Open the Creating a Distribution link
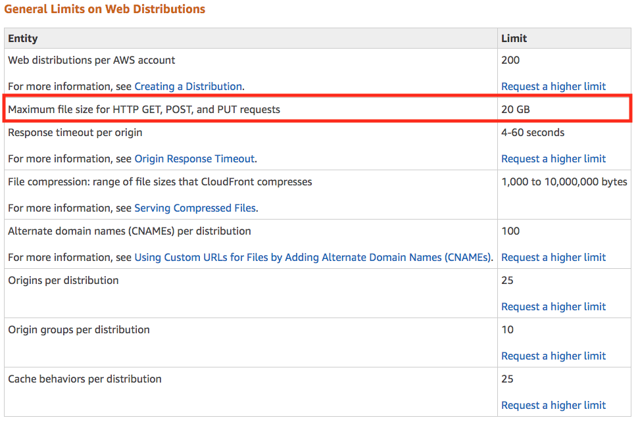638x424 pixels. 188,86
